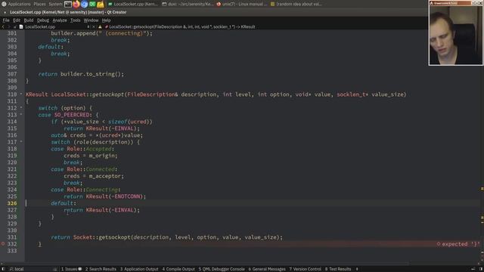Open the terminal launcher in top panel
This screenshot has height=272, width=484.
click(68, 4)
